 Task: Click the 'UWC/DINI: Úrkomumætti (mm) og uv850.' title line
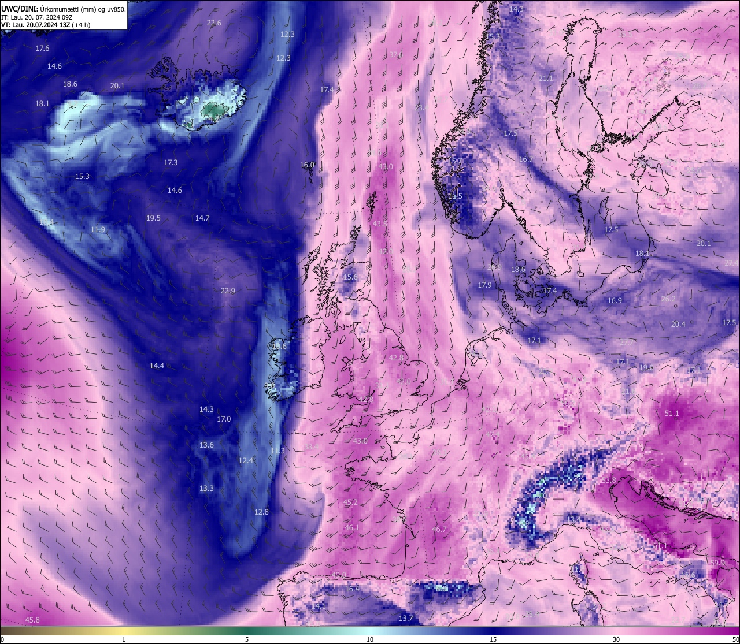(x=64, y=9)
